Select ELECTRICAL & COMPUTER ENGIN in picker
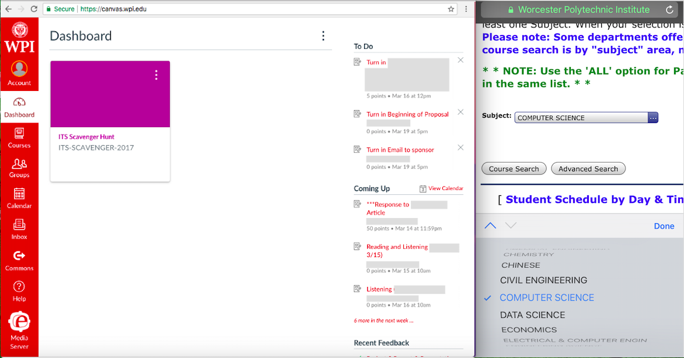The image size is (684, 358). pos(575,341)
